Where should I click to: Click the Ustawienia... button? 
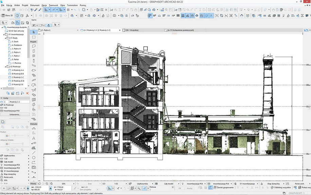[15, 114]
